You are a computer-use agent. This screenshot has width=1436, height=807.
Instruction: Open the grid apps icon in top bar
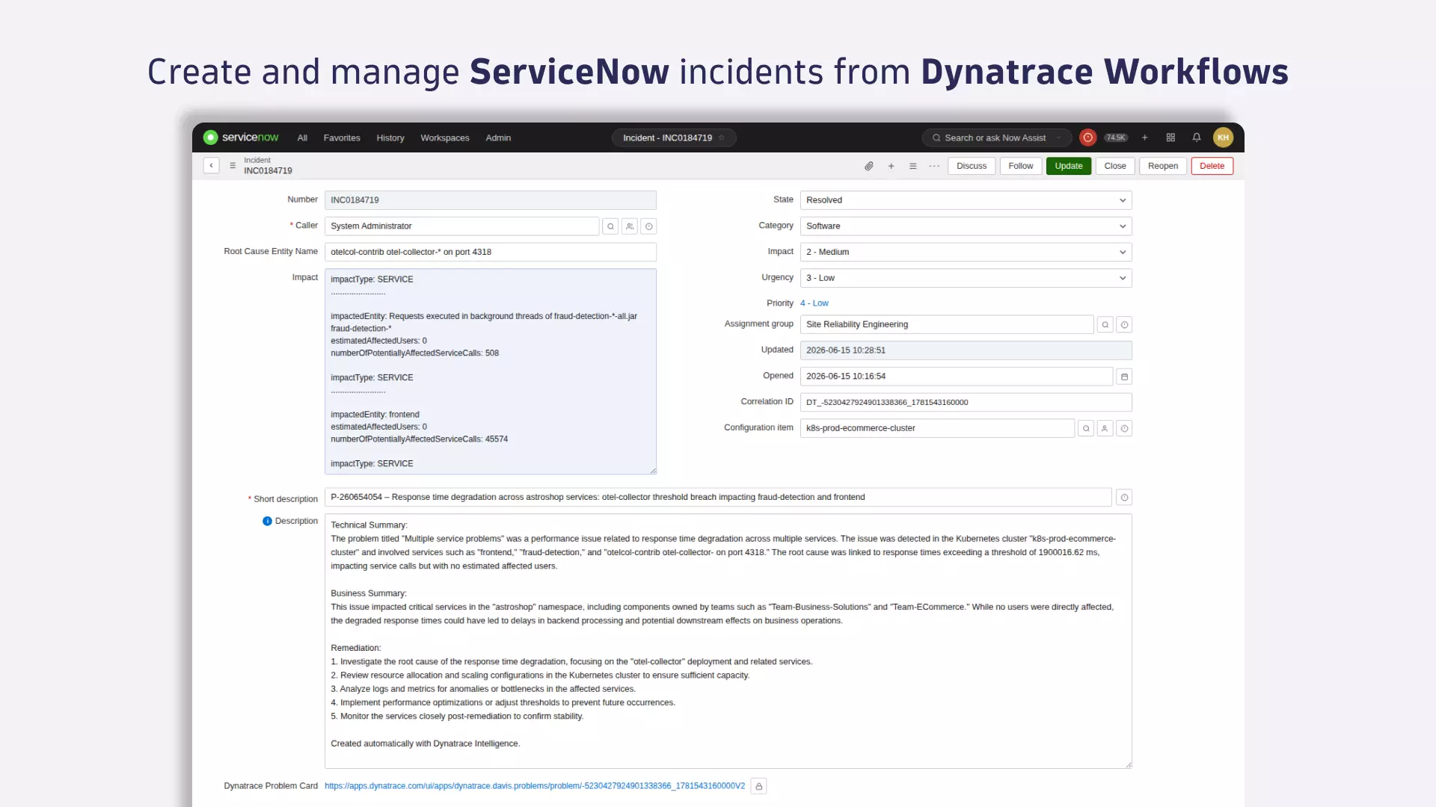click(1170, 137)
